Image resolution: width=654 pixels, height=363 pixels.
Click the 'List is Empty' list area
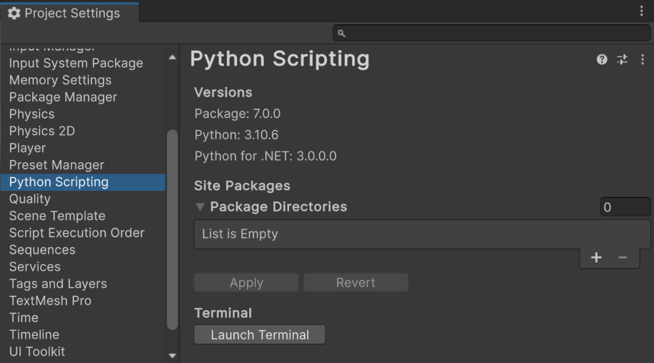(x=421, y=234)
